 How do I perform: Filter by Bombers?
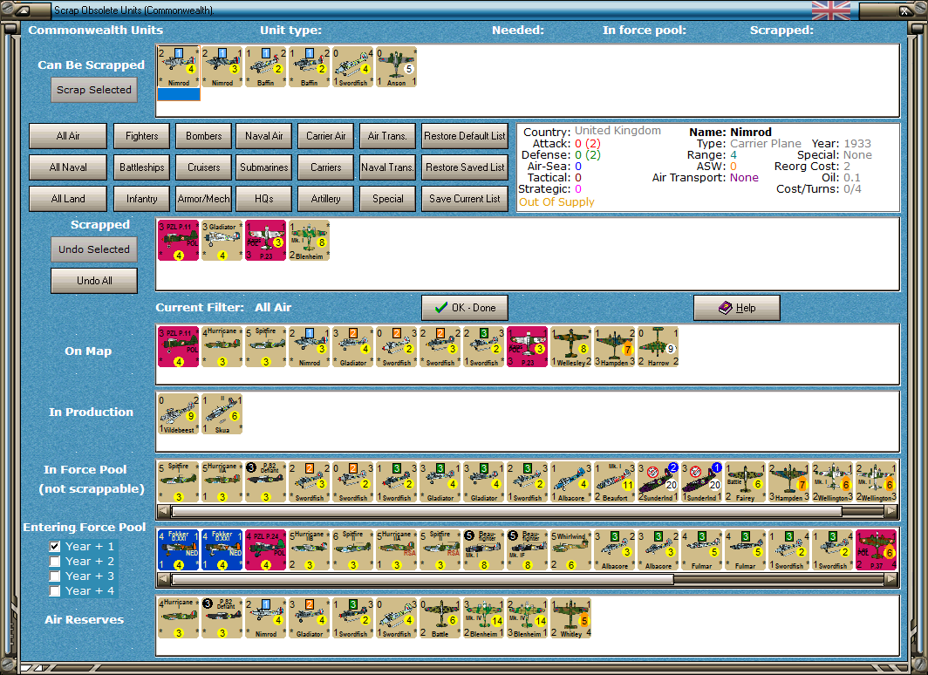203,136
